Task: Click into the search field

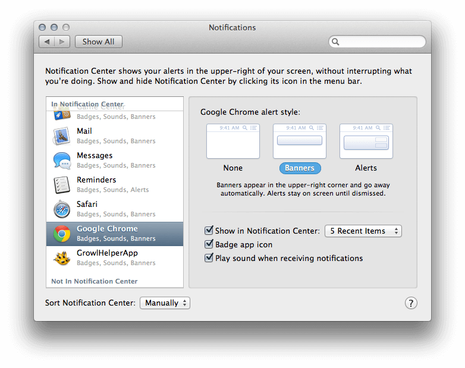Action: pyautogui.click(x=377, y=42)
